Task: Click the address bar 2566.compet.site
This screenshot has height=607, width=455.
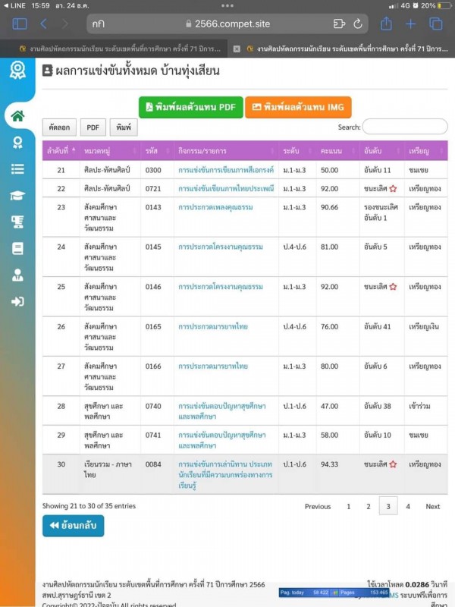Action: [x=227, y=24]
